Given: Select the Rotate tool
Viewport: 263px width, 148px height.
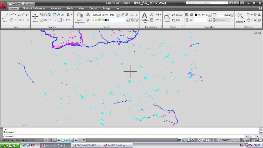Looking at the screenshot, I should (x=45, y=15).
